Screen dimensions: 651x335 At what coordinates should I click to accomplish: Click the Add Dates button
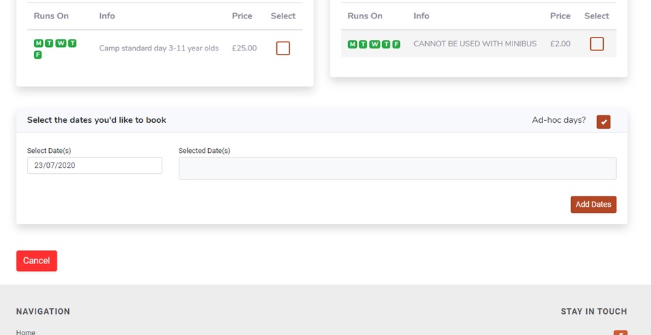point(593,205)
